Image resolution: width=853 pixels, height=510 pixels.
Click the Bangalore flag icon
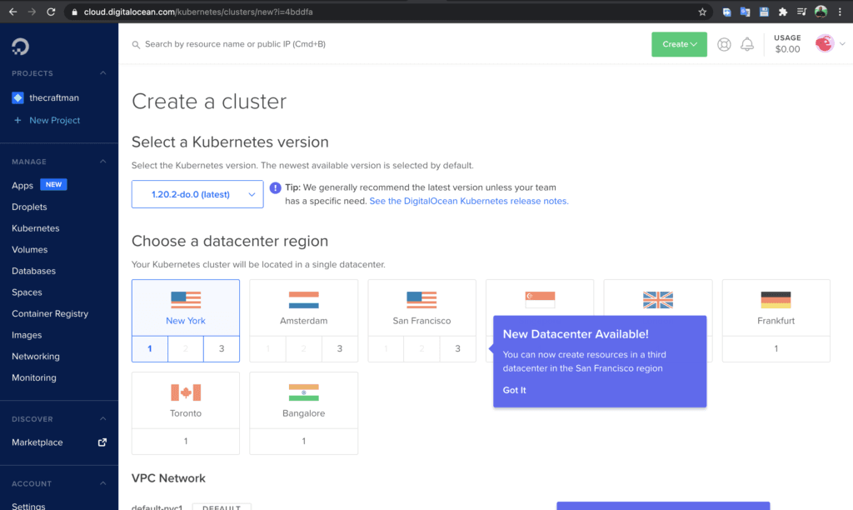coord(303,392)
